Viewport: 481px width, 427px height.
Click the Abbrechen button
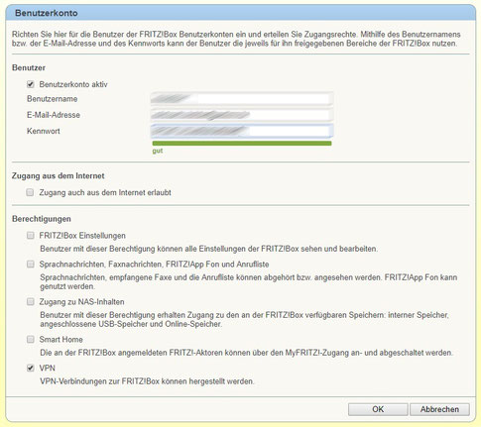(439, 409)
